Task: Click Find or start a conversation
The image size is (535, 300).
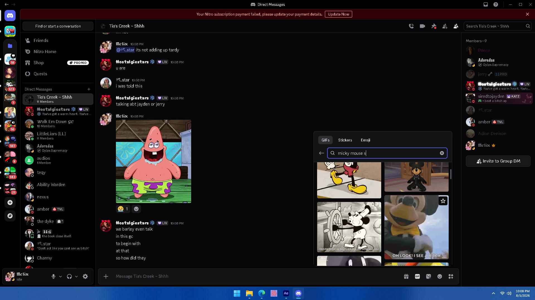Action: [58, 26]
